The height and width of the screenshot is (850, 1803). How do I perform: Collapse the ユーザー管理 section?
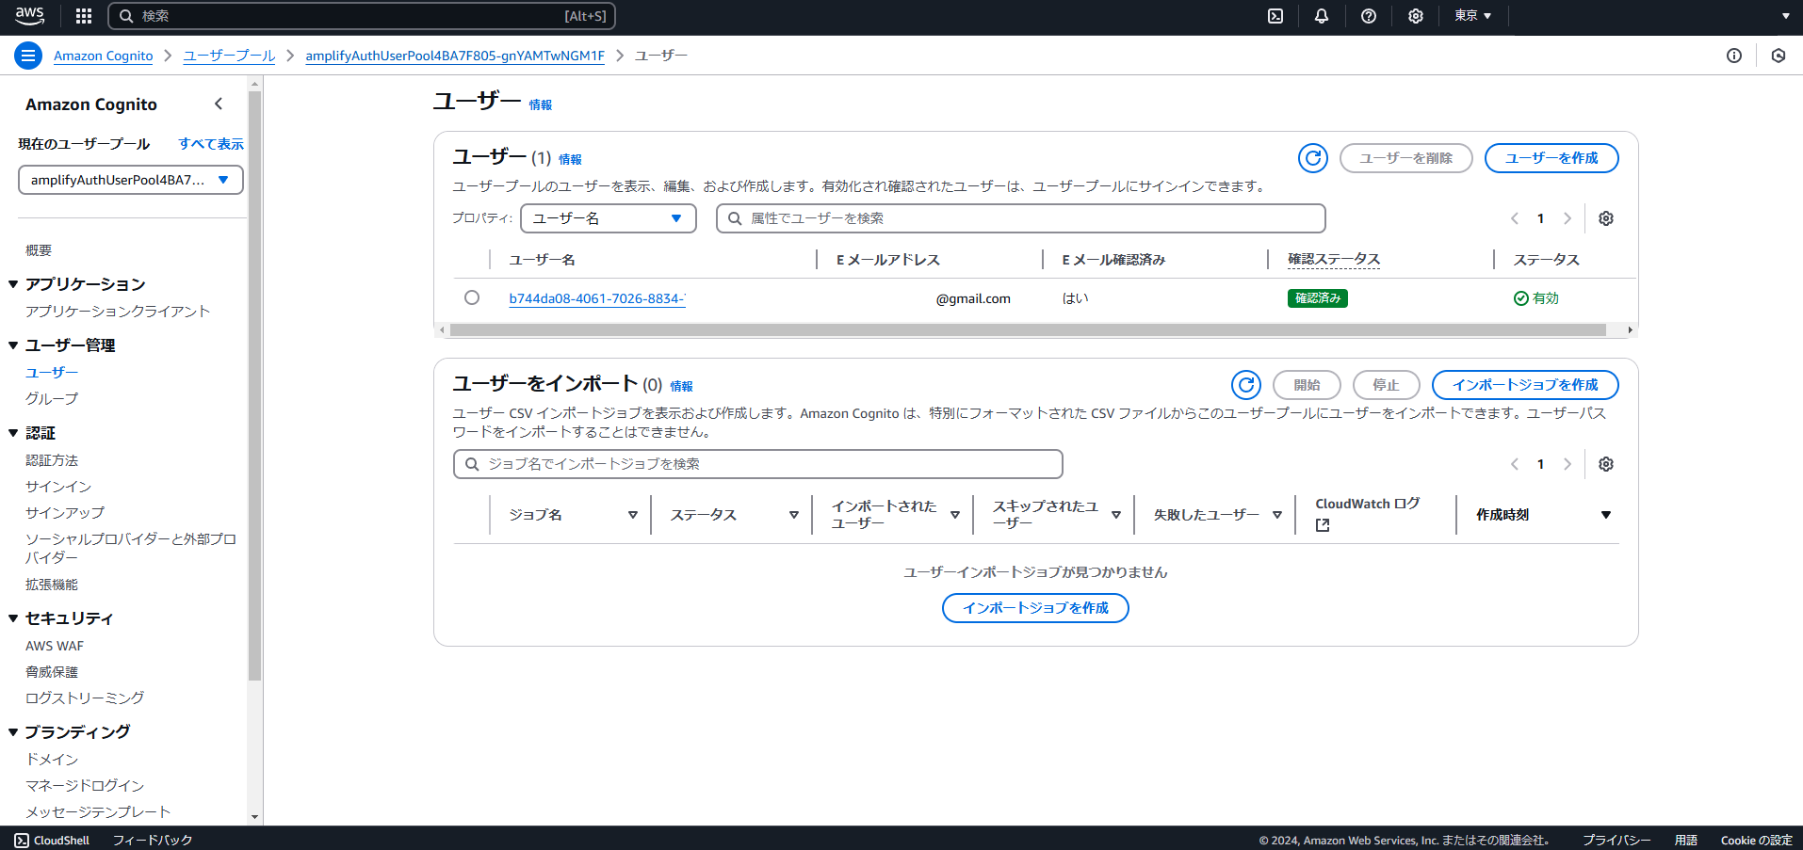[13, 345]
